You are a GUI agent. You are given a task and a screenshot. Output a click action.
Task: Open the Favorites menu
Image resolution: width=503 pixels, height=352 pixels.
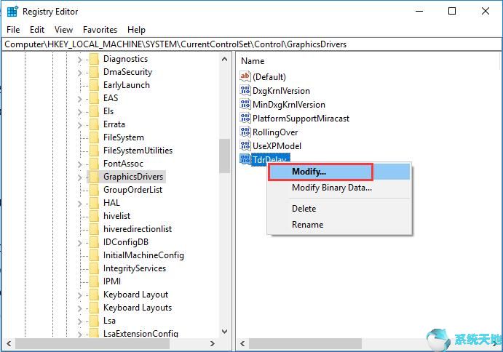click(100, 30)
